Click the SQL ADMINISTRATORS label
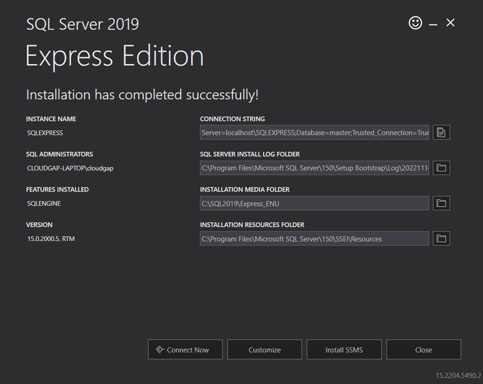This screenshot has width=483, height=384. click(x=59, y=154)
